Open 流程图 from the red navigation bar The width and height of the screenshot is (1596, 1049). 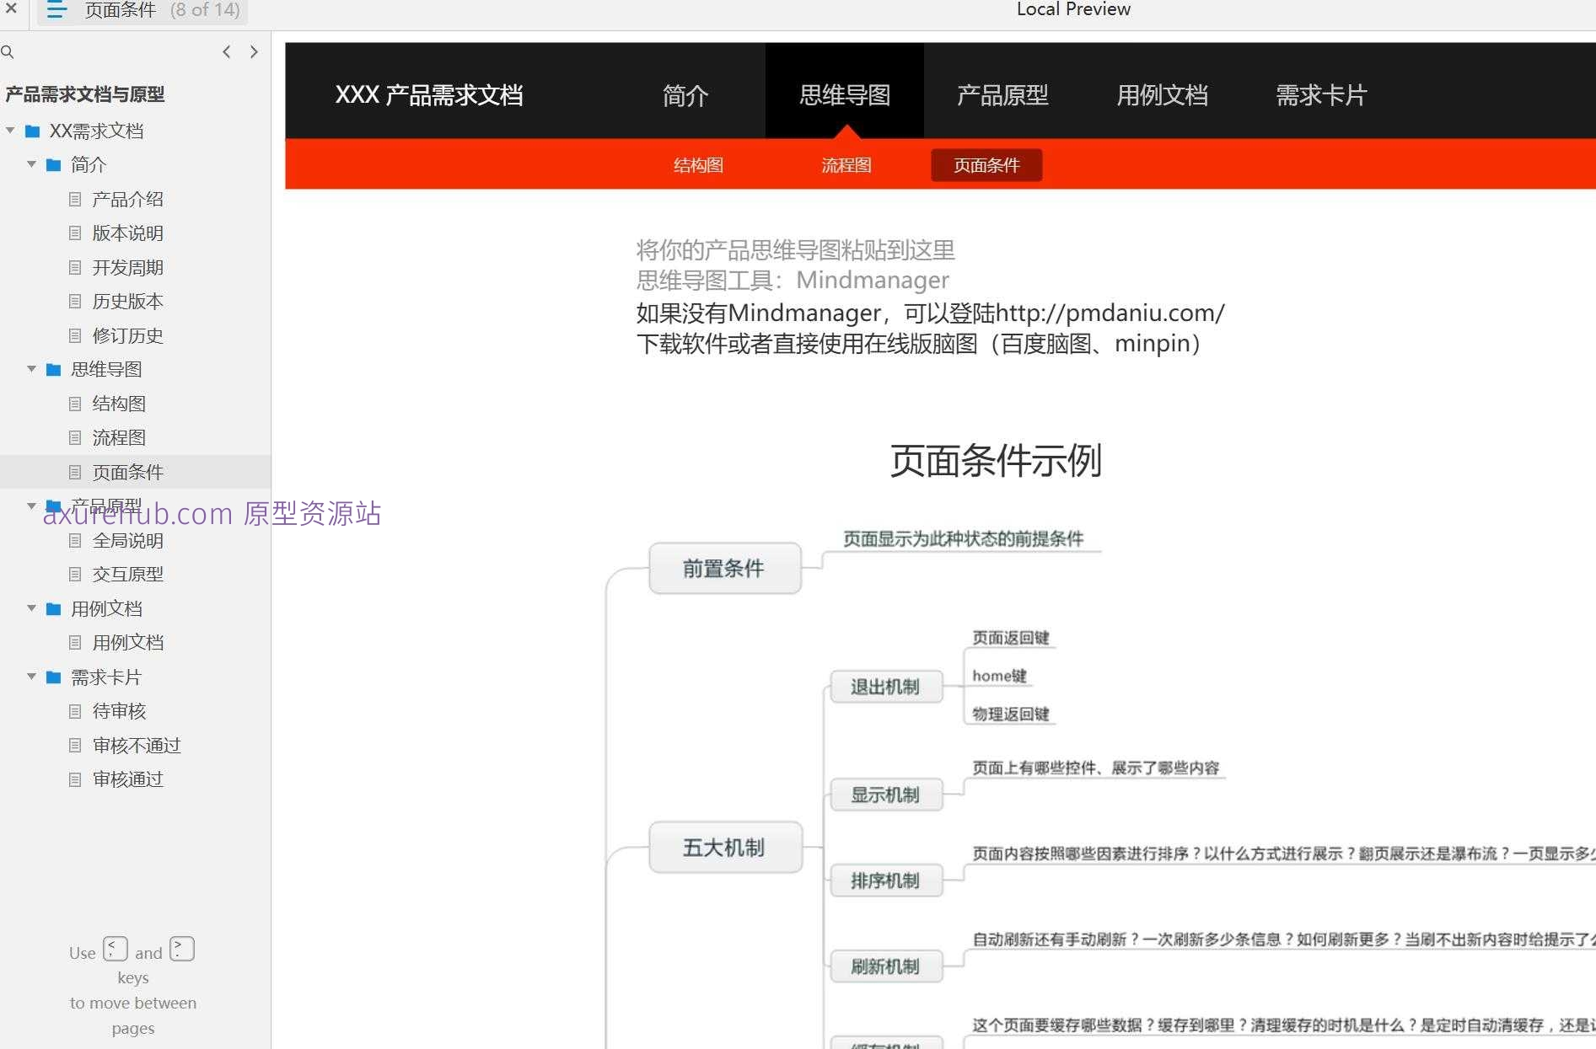click(x=846, y=165)
